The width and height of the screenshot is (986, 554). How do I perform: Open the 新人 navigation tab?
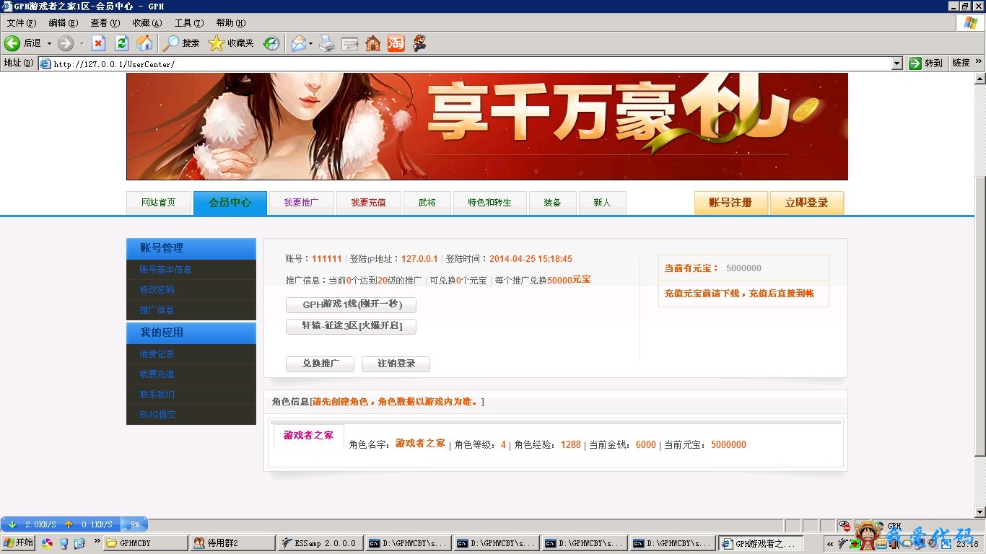(x=603, y=203)
